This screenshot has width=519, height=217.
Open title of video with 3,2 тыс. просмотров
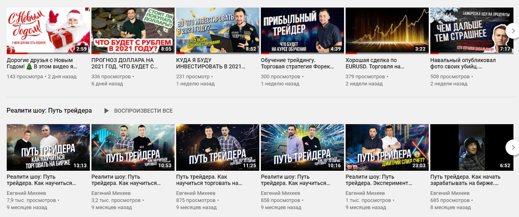(126, 180)
